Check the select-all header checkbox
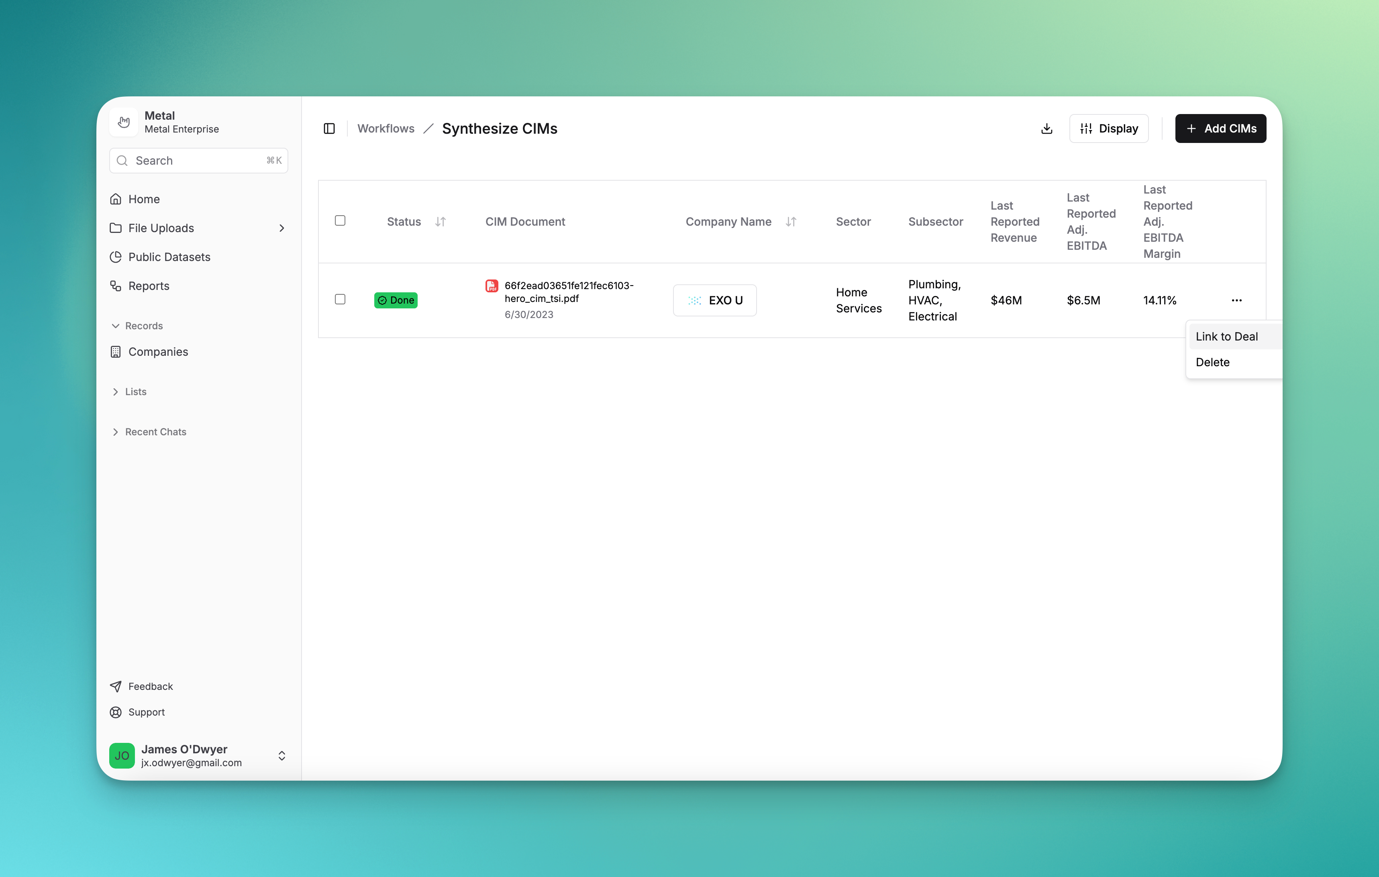1379x877 pixels. pos(340,220)
